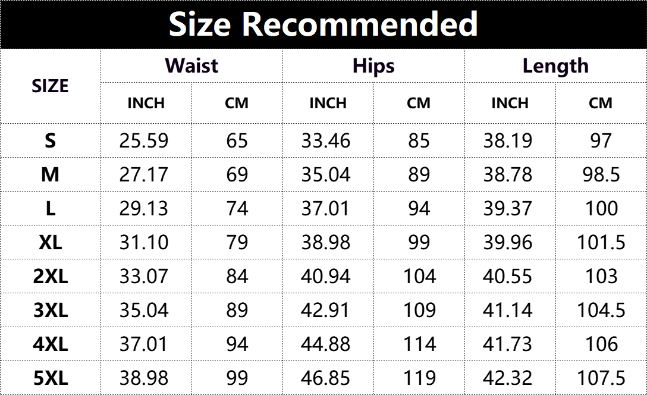Click the 41.73 length inch cell

point(508,344)
